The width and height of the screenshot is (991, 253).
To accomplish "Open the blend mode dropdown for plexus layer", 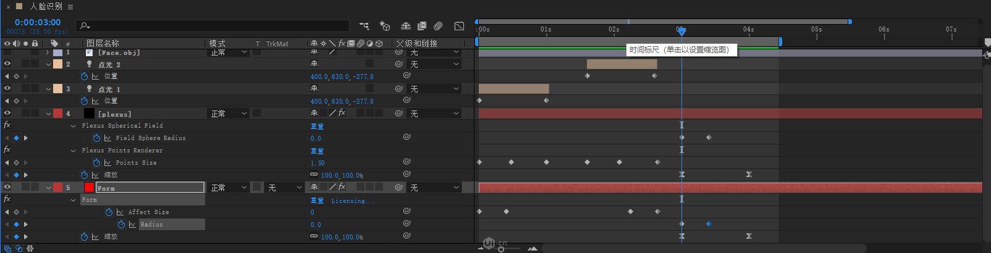I will pyautogui.click(x=229, y=114).
